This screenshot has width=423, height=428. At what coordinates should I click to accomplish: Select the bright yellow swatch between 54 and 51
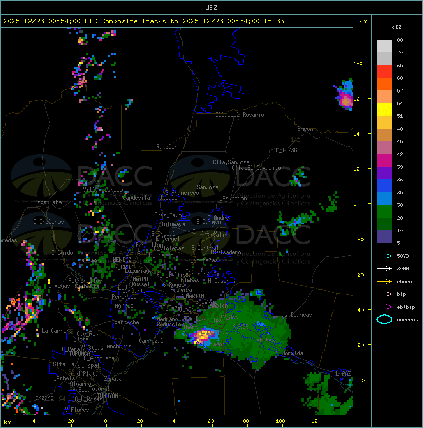(x=384, y=110)
